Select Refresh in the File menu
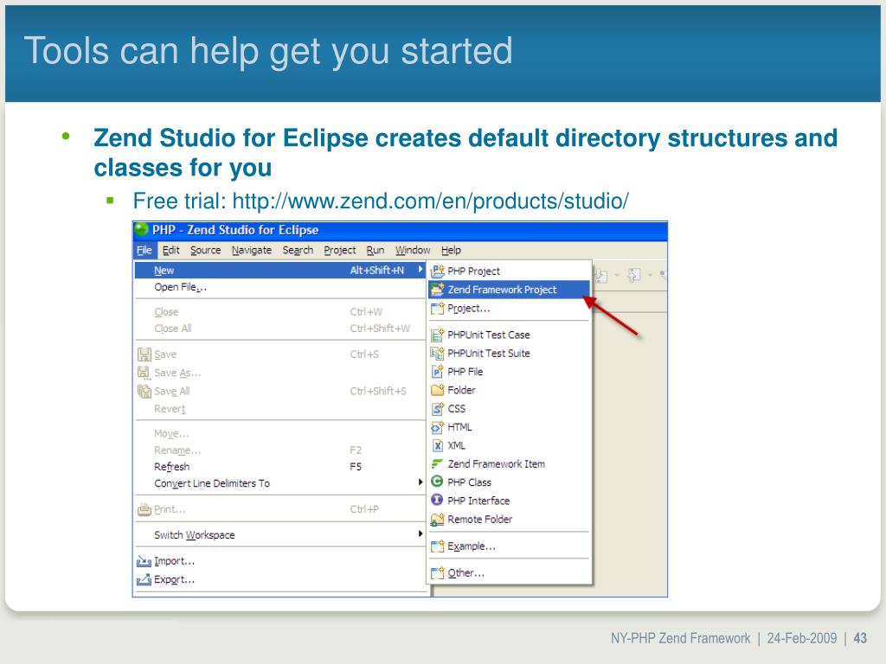This screenshot has width=886, height=664. tap(280, 467)
